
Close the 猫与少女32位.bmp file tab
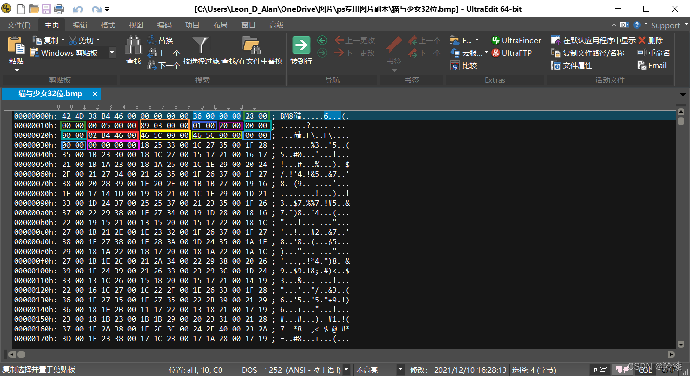(x=95, y=94)
